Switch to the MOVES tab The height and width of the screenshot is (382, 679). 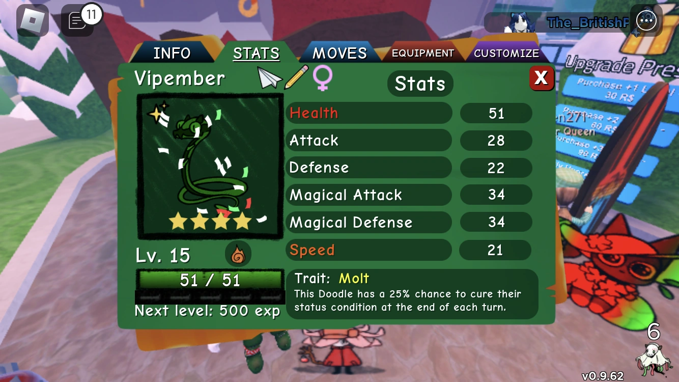(x=339, y=53)
